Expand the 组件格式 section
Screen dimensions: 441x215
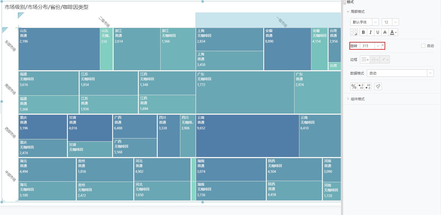point(357,99)
